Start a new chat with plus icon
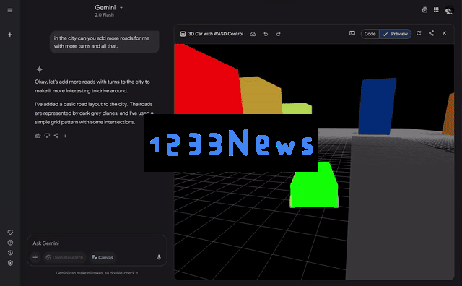This screenshot has width=462, height=286. 10,35
